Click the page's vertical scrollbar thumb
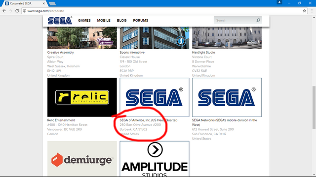Image resolution: width=316 pixels, height=177 pixels. point(314,108)
